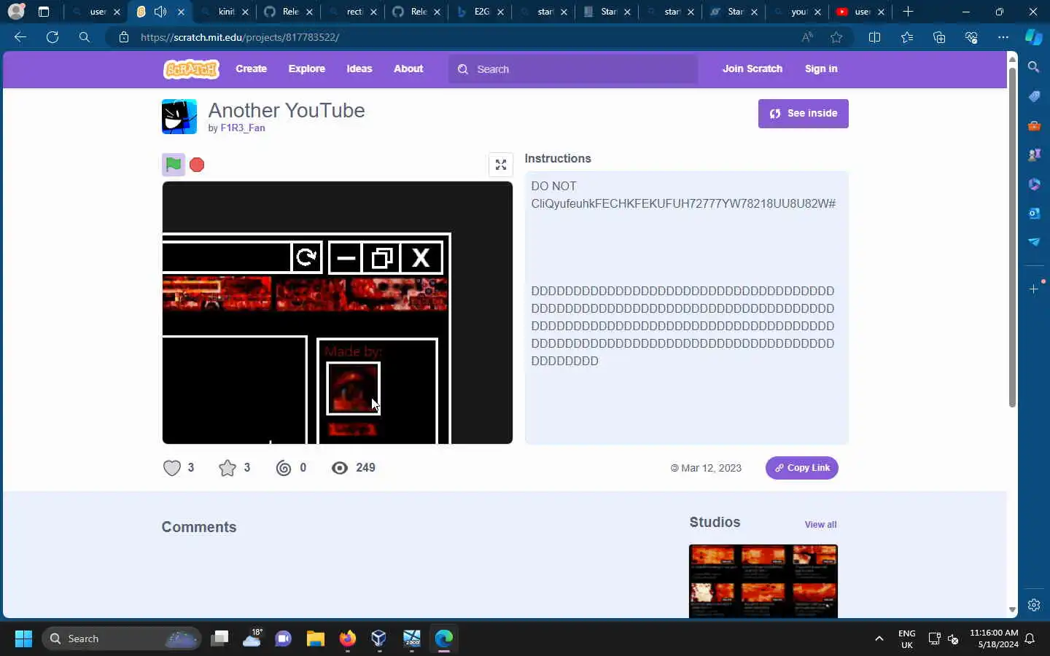Add a sidebar app with plus

tap(1034, 289)
